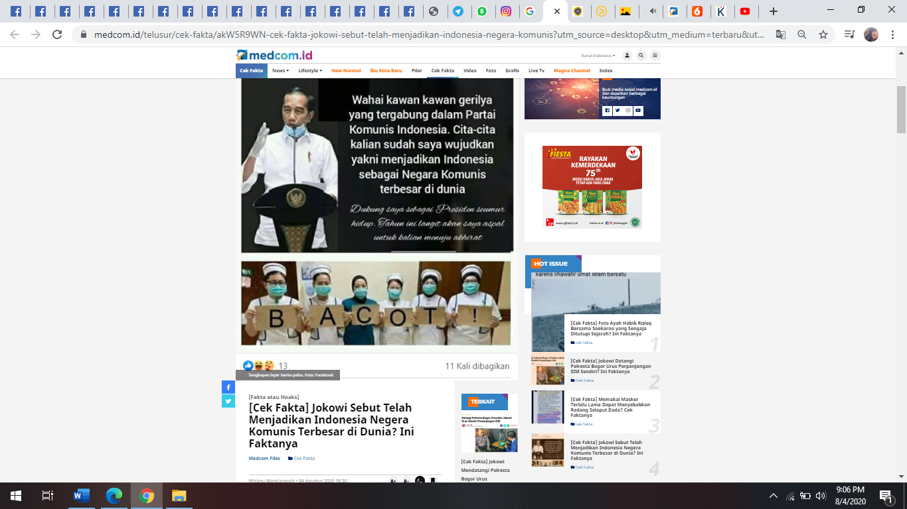Open the Foto menu item
Screen dimensions: 907x509
pyautogui.click(x=491, y=70)
